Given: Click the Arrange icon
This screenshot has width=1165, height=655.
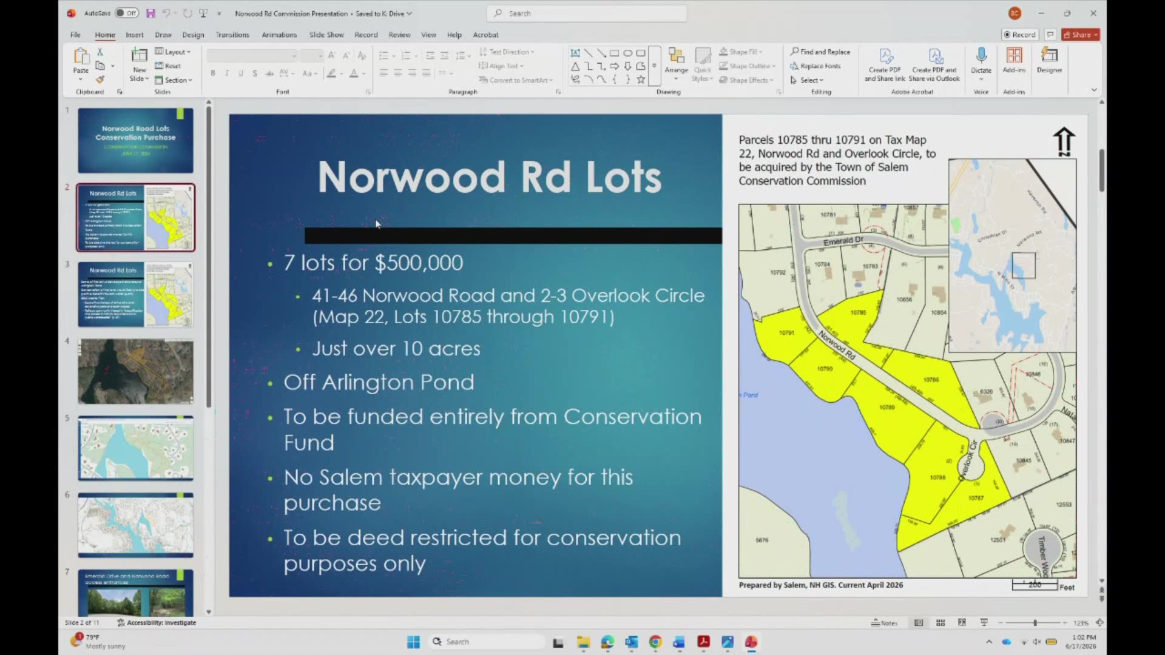Looking at the screenshot, I should [x=676, y=56].
